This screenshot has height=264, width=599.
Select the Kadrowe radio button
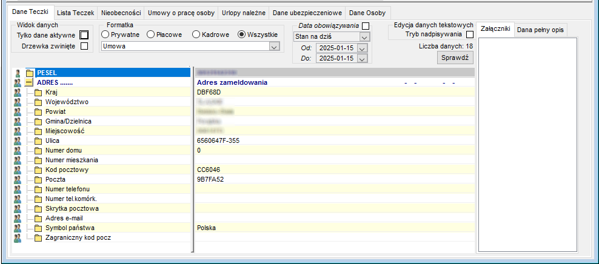(196, 35)
